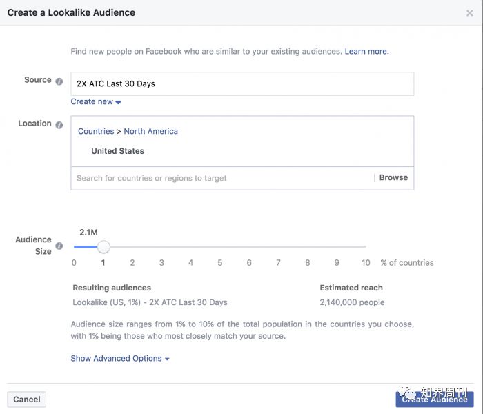Click the Audience Size info icon

[x=59, y=246]
